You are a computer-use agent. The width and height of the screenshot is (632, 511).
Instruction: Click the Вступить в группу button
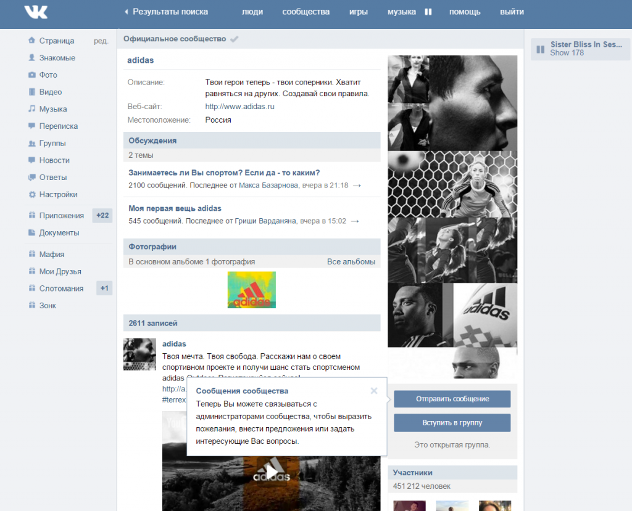click(452, 423)
